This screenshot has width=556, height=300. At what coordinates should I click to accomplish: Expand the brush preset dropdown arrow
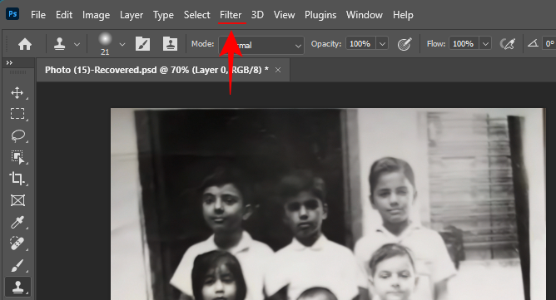click(122, 45)
